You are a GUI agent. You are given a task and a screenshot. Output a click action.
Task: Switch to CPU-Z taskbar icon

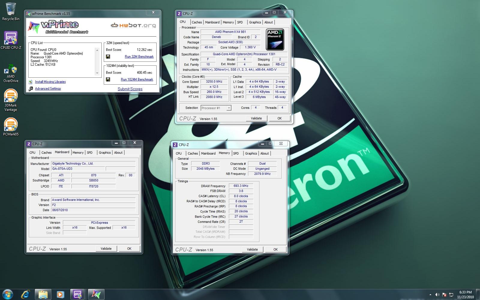[78, 294]
